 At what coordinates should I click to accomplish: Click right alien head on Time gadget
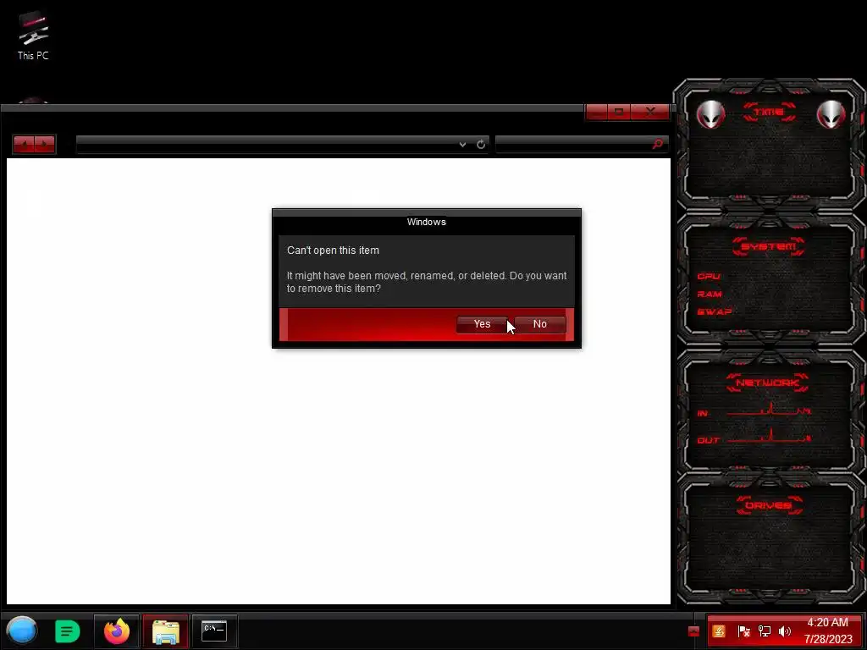[831, 115]
